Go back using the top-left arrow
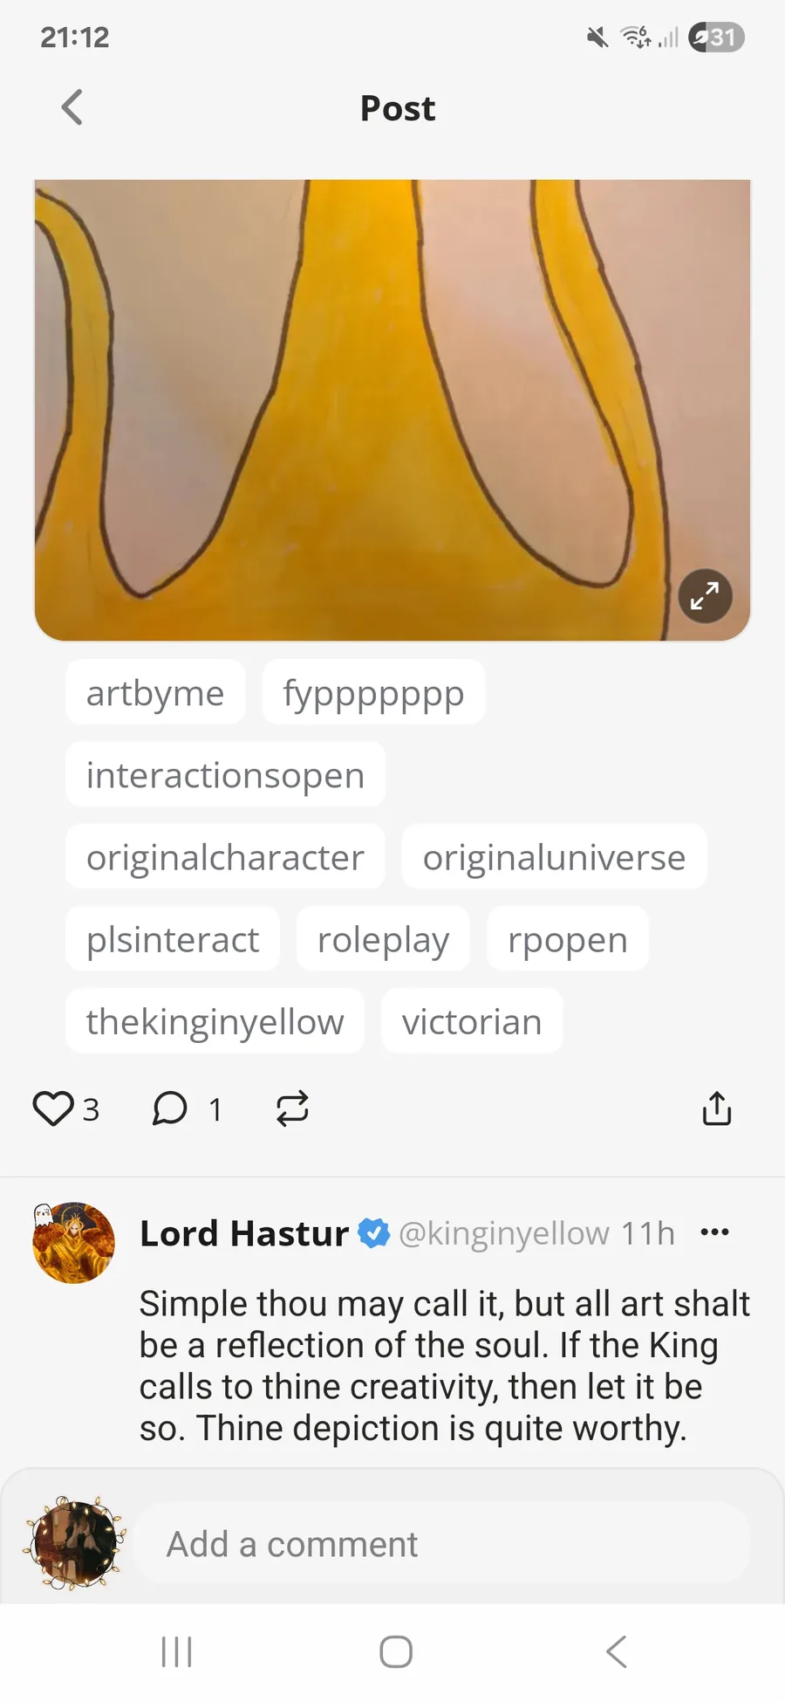This screenshot has width=785, height=1702. [x=72, y=108]
